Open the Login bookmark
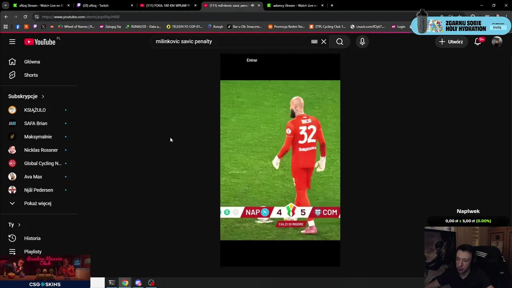The image size is (512, 288). [x=399, y=27]
